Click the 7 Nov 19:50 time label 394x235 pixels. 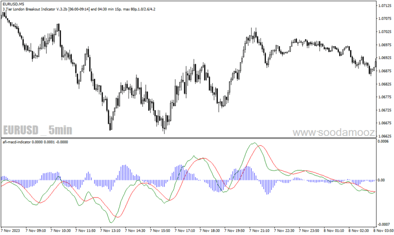(x=234, y=231)
